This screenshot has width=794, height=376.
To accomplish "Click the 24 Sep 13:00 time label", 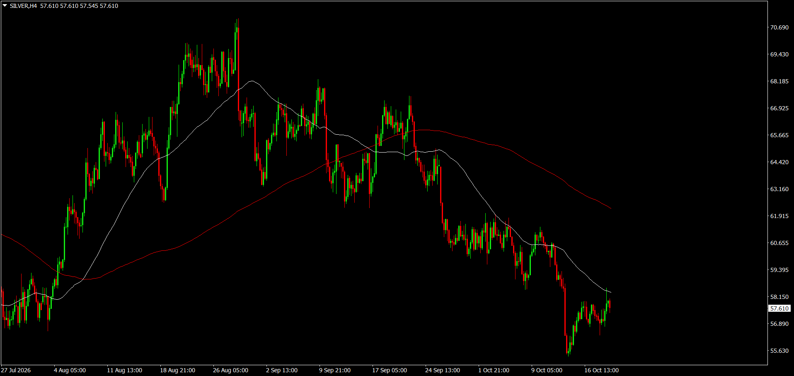I will pos(443,370).
